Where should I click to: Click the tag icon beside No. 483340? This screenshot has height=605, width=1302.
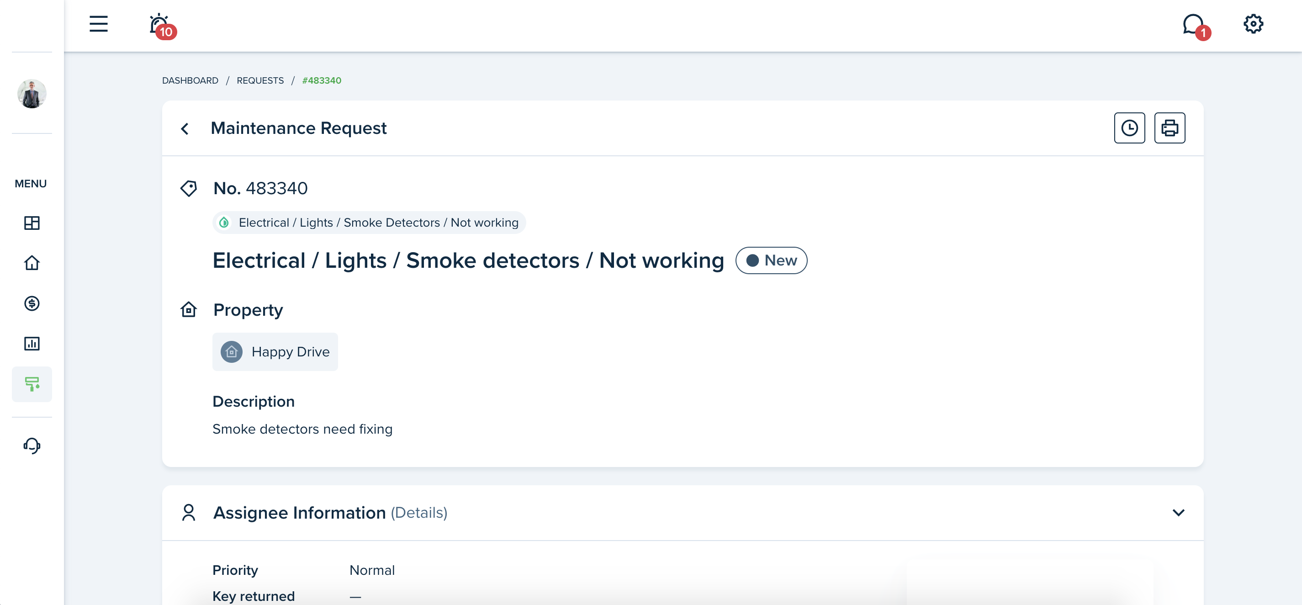[x=189, y=189]
